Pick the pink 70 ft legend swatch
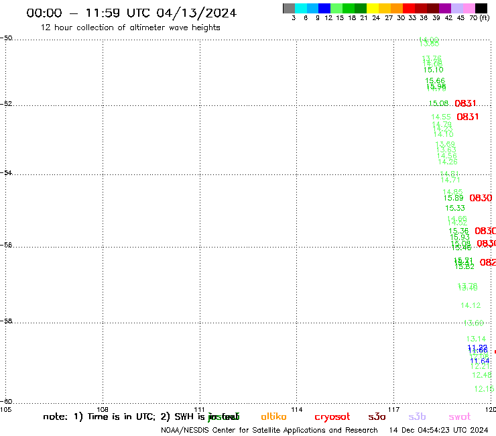This screenshot has height=436, width=496. (x=469, y=9)
